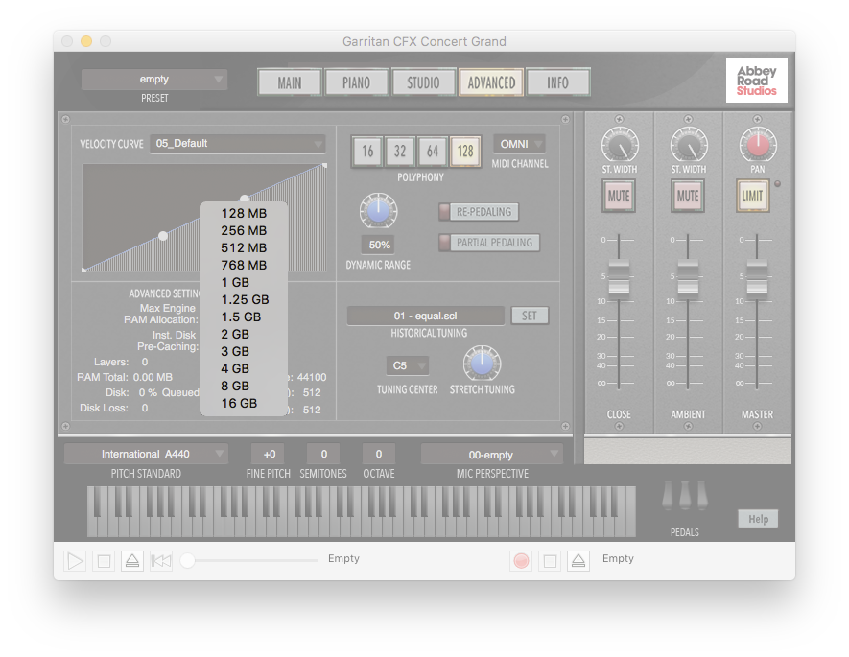The image size is (849, 657).
Task: Open the Help button
Action: pos(758,519)
